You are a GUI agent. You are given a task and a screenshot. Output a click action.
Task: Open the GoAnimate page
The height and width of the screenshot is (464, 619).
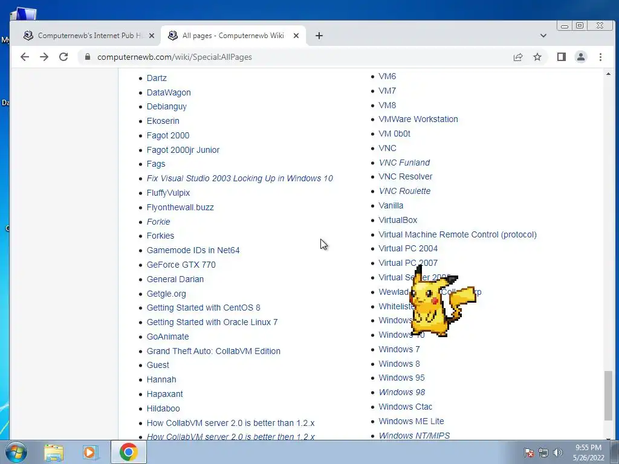pyautogui.click(x=168, y=337)
